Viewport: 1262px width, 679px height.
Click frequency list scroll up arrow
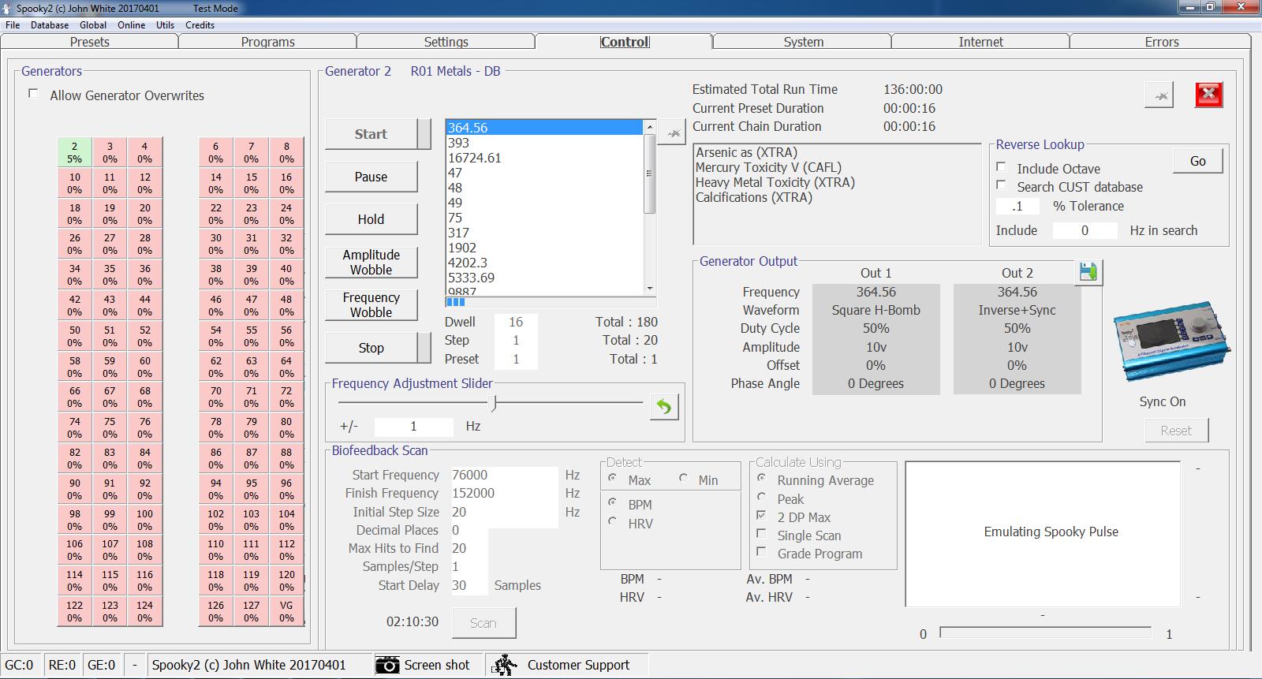point(650,127)
